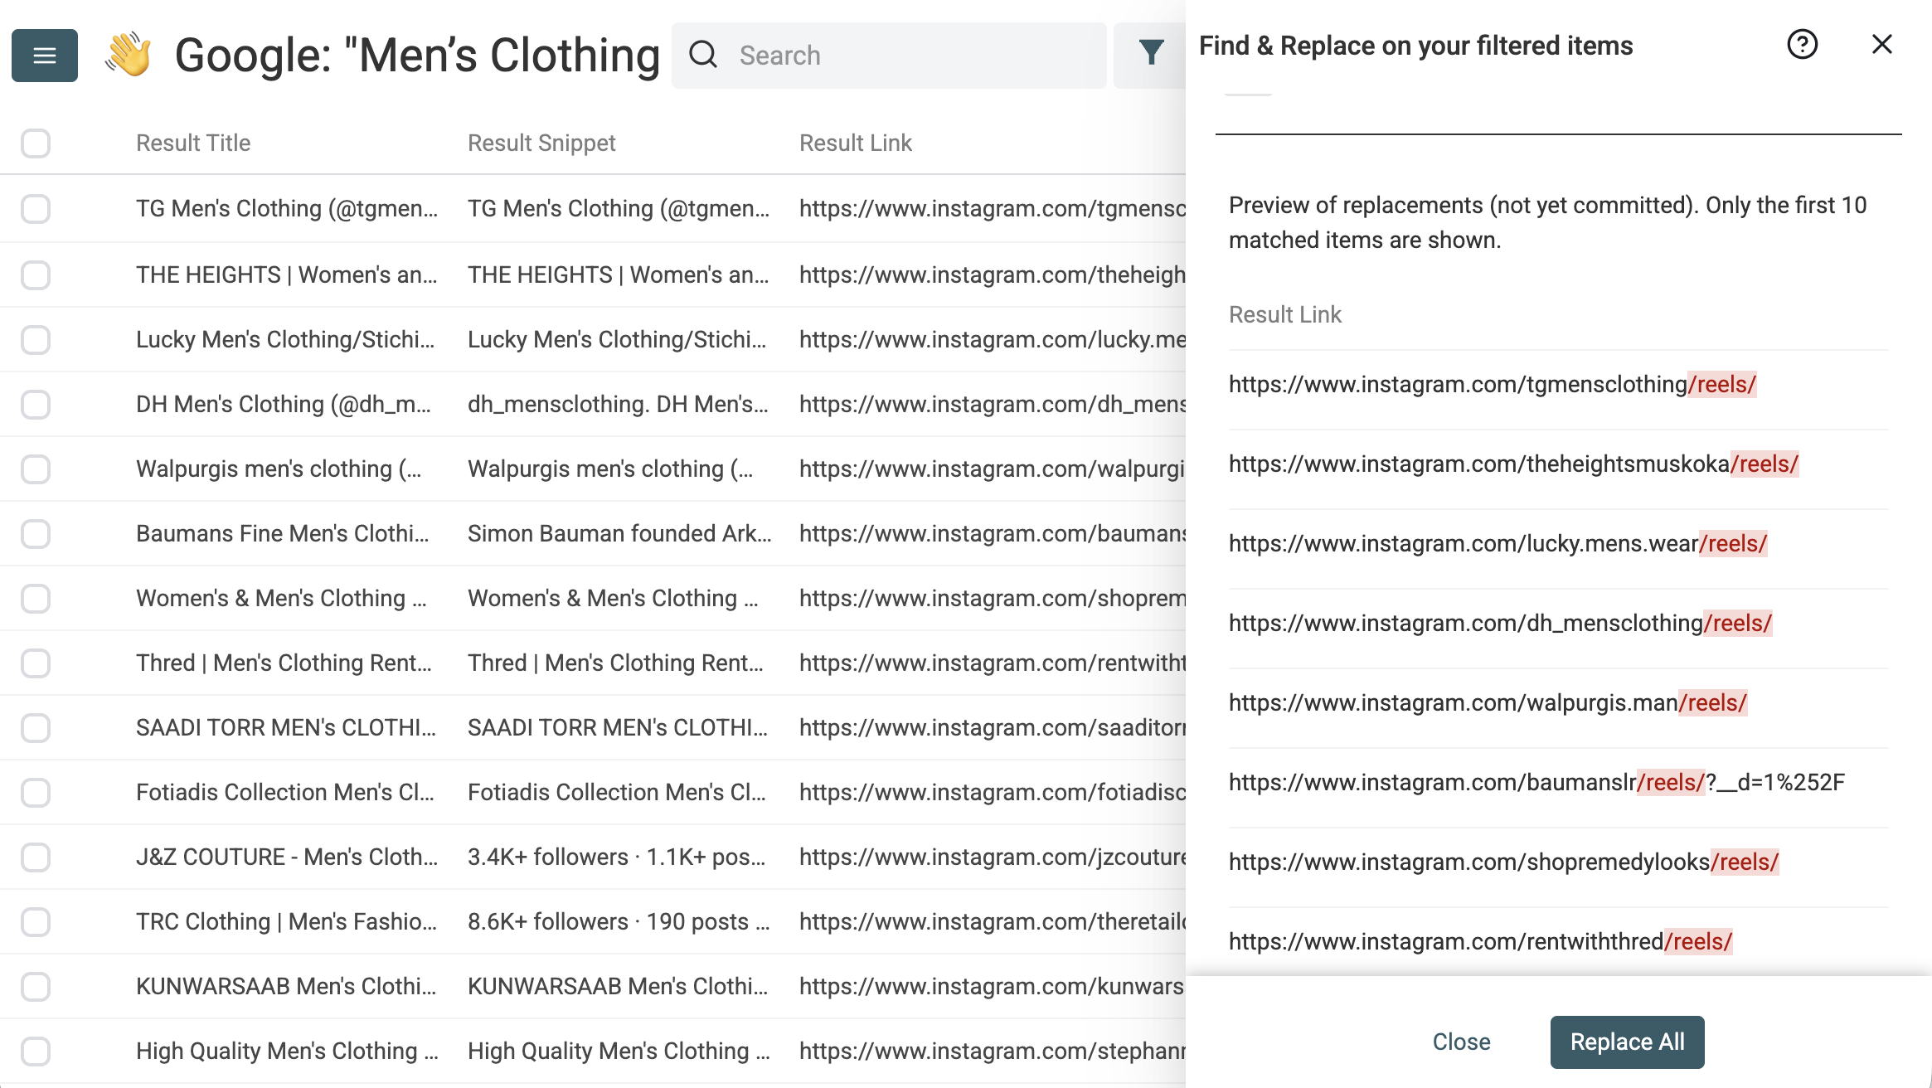The height and width of the screenshot is (1088, 1932).
Task: Click the Replace All button
Action: (1627, 1042)
